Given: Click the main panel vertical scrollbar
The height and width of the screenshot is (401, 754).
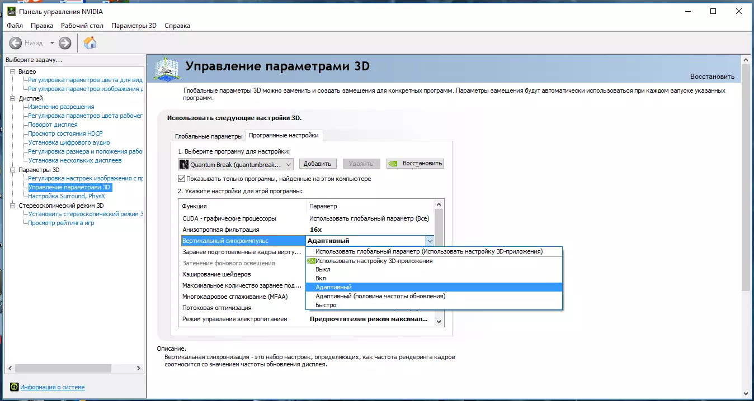Looking at the screenshot, I should tap(745, 178).
